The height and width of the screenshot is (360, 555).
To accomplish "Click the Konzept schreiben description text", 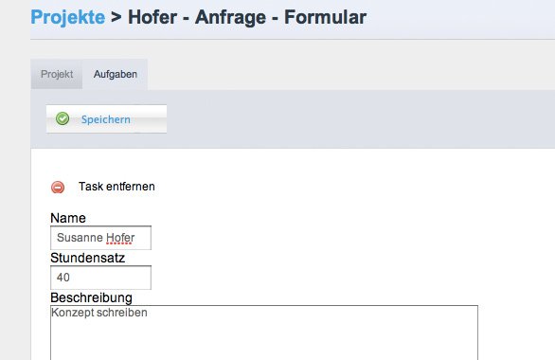I will point(99,313).
